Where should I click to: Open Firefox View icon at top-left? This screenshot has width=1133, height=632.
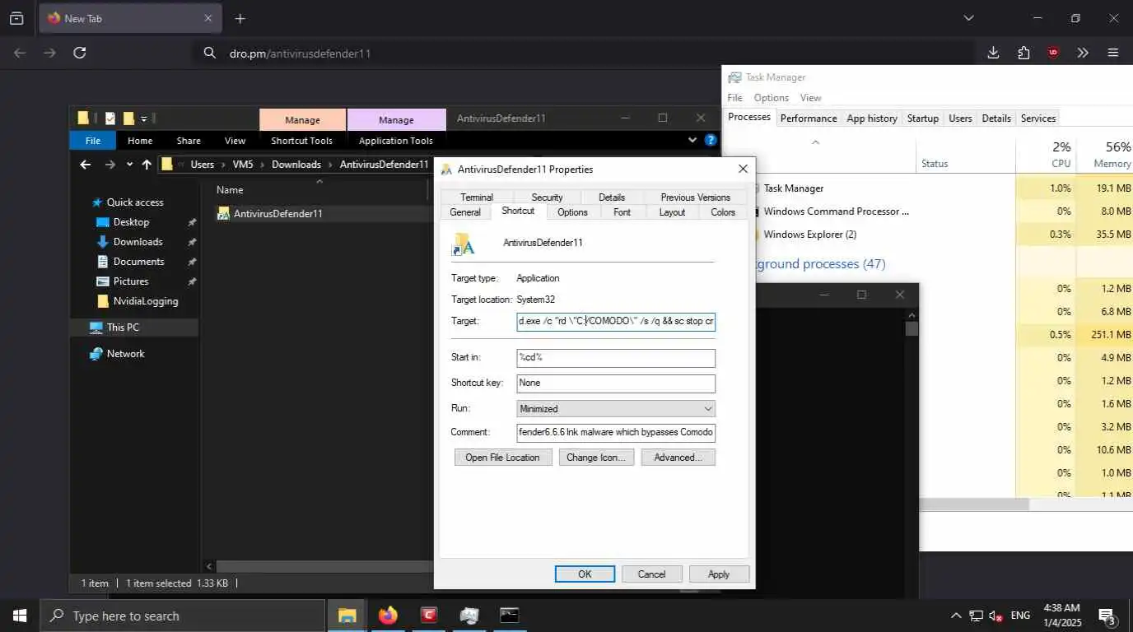[16, 18]
